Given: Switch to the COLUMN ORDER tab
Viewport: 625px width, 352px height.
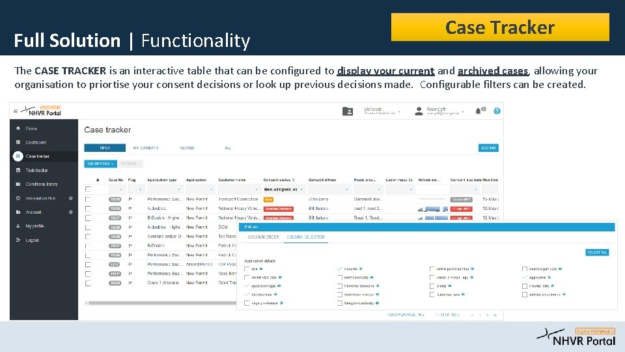Looking at the screenshot, I should (x=264, y=237).
